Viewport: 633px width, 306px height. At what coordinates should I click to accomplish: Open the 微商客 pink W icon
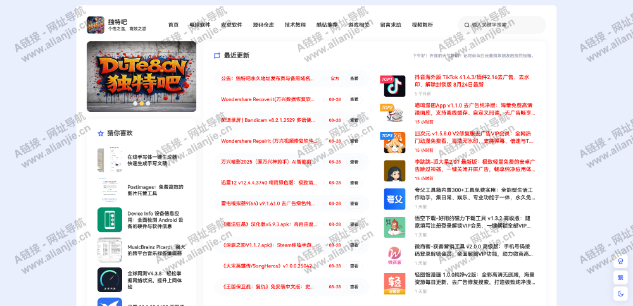[394, 255]
